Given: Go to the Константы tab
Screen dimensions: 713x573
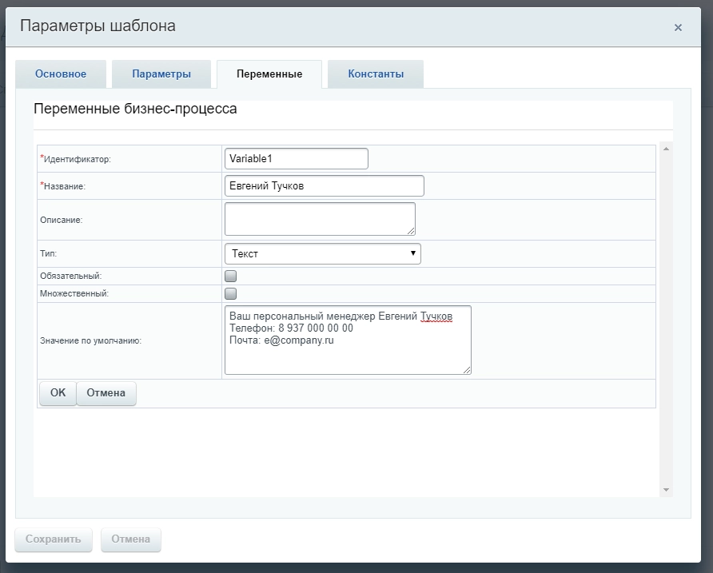Looking at the screenshot, I should [x=376, y=74].
